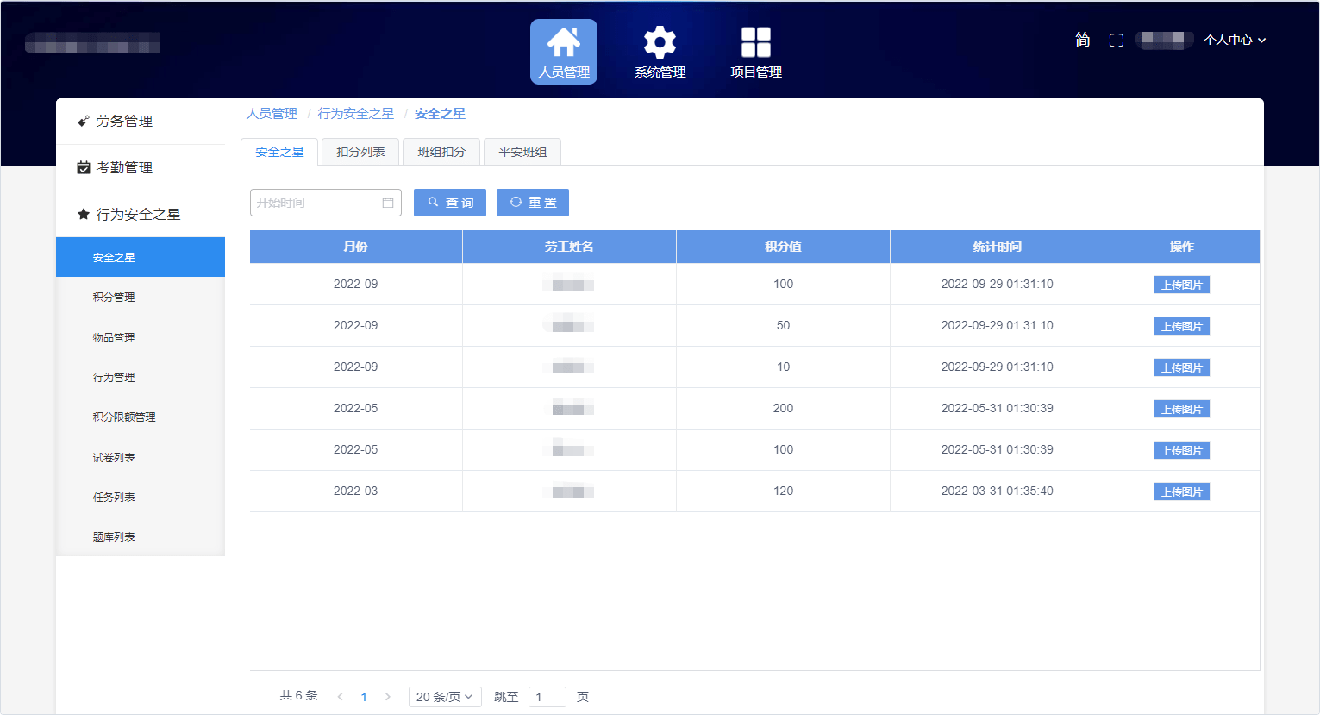Collapse 行为安全之星 sidebar section
Viewport: 1320px width, 715px height.
138,215
